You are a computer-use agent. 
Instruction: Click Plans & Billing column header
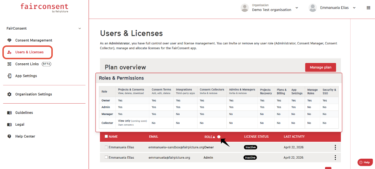click(281, 92)
